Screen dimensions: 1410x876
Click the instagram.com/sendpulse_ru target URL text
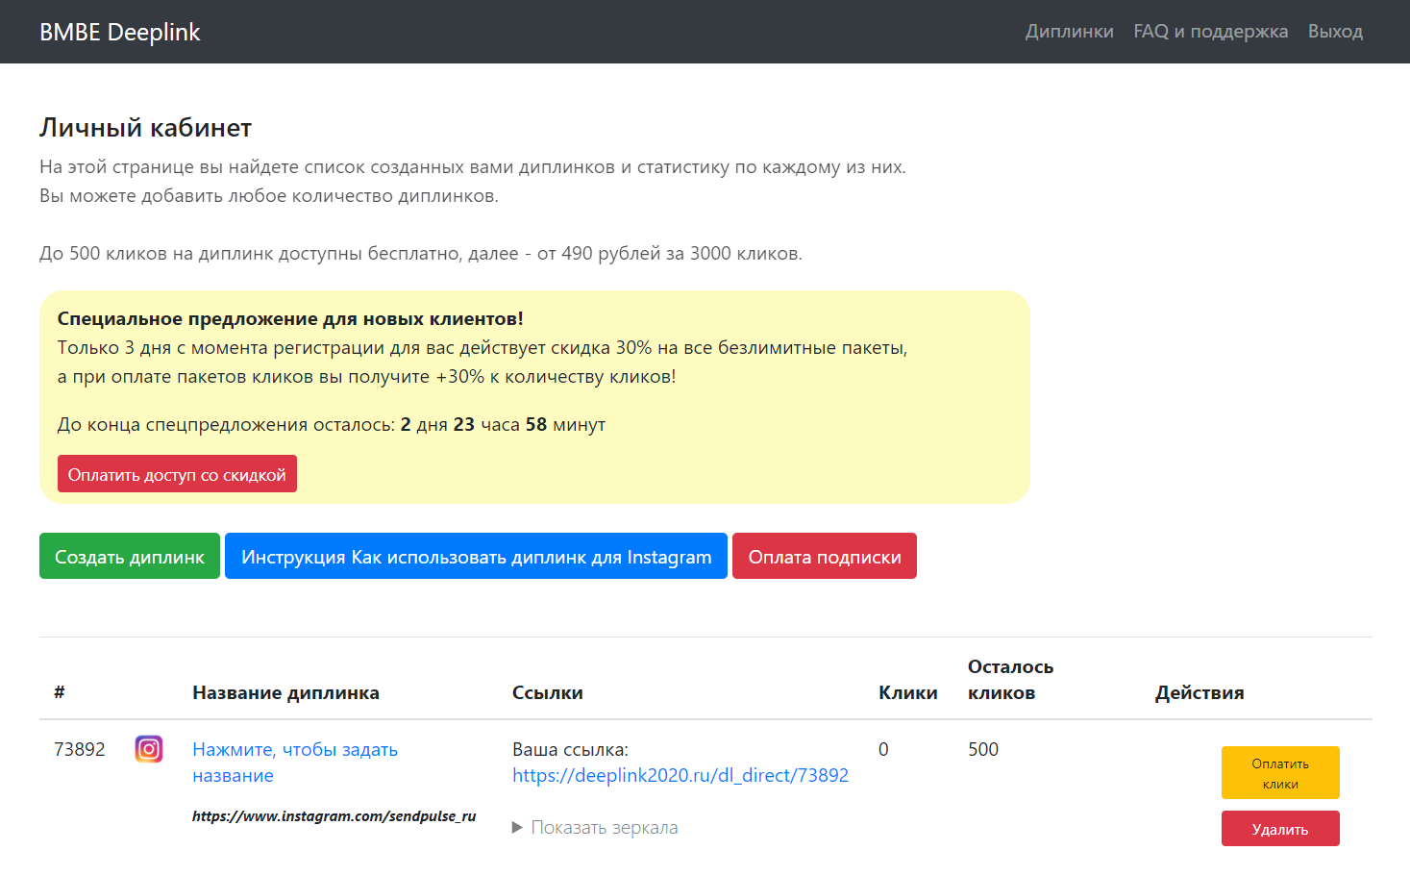click(334, 816)
